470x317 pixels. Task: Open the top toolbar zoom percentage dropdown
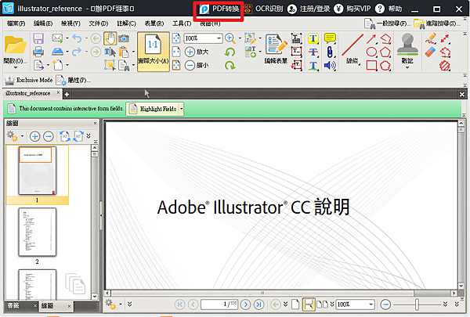click(x=219, y=38)
